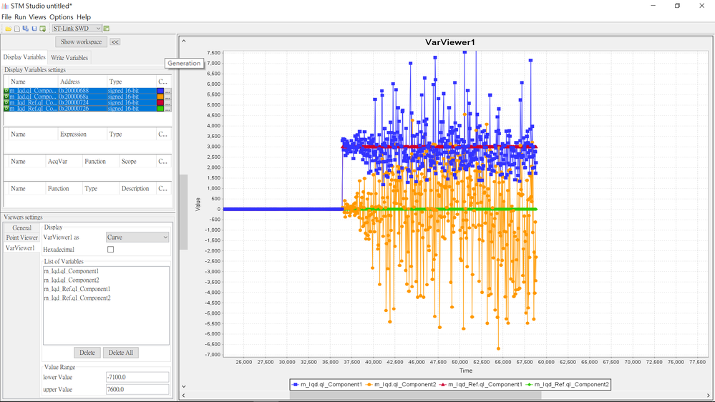The width and height of the screenshot is (715, 402).
Task: Click the open file folder toolbar icon
Action: (8, 29)
